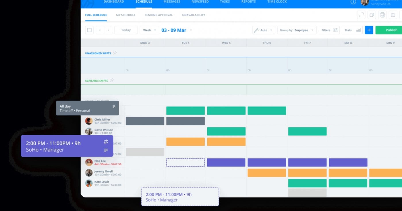Add a new shift with the plus button
402x211 pixels.
[369, 30]
